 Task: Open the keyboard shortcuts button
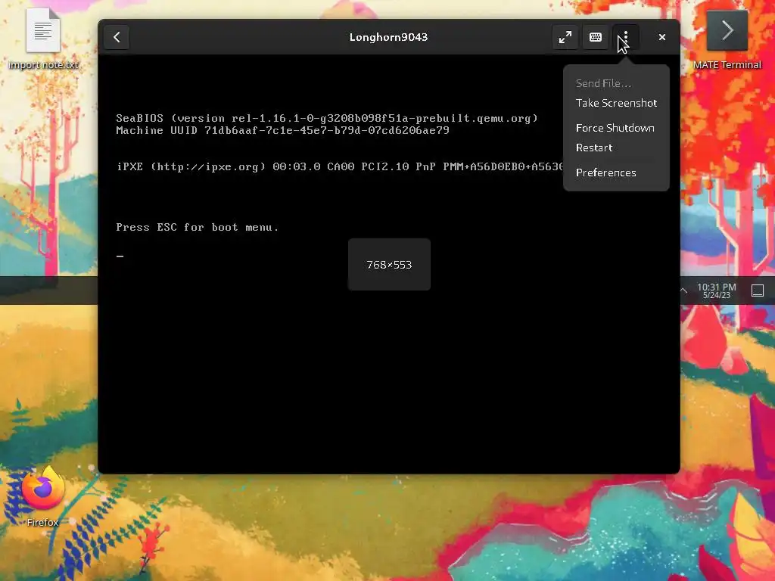coord(596,37)
